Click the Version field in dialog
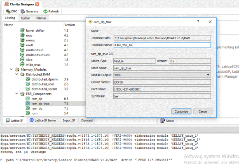 click(x=190, y=61)
